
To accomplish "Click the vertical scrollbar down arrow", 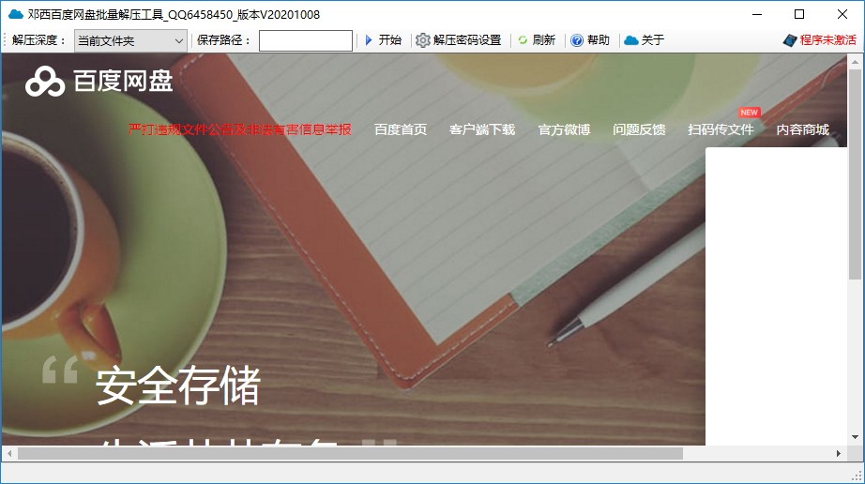I will [855, 437].
